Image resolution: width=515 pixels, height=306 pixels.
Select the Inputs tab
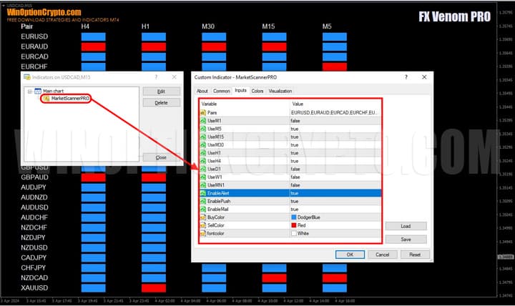click(241, 90)
